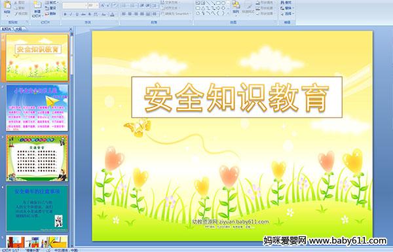This screenshot has height=252, width=393.
Task: Select the rectangle shape in shapes gallery
Action: point(218,3)
